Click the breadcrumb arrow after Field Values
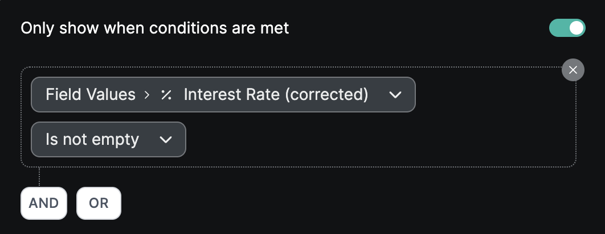Screen dimensions: 605x234 coord(147,95)
